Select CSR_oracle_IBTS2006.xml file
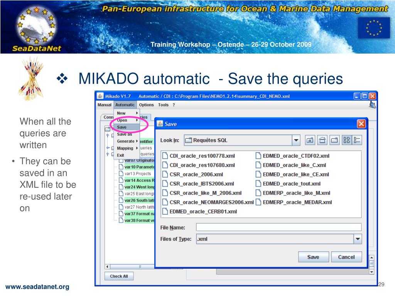395x296 pixels. click(199, 184)
